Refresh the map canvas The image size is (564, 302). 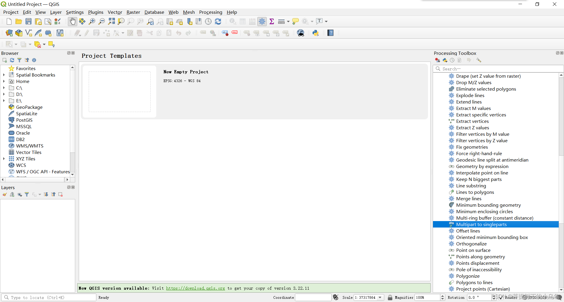click(218, 21)
